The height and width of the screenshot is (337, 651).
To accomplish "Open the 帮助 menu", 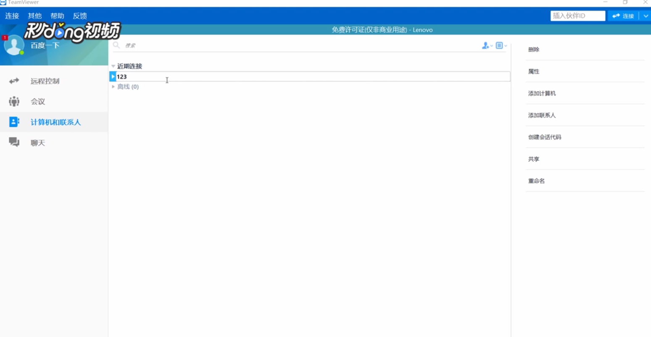I will [x=57, y=16].
